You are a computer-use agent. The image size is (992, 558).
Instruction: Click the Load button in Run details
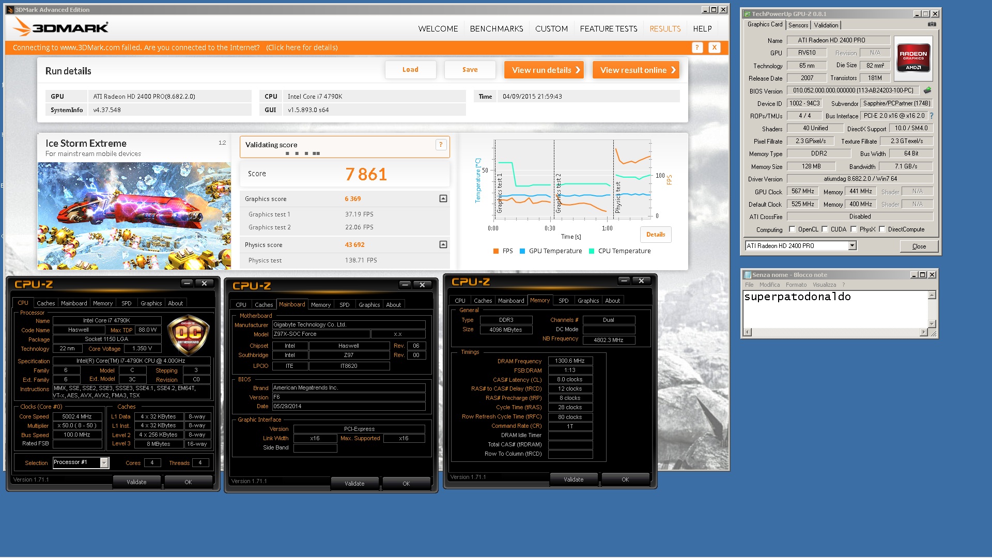tap(410, 70)
